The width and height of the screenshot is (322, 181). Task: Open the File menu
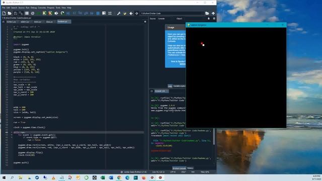[x=4, y=8]
